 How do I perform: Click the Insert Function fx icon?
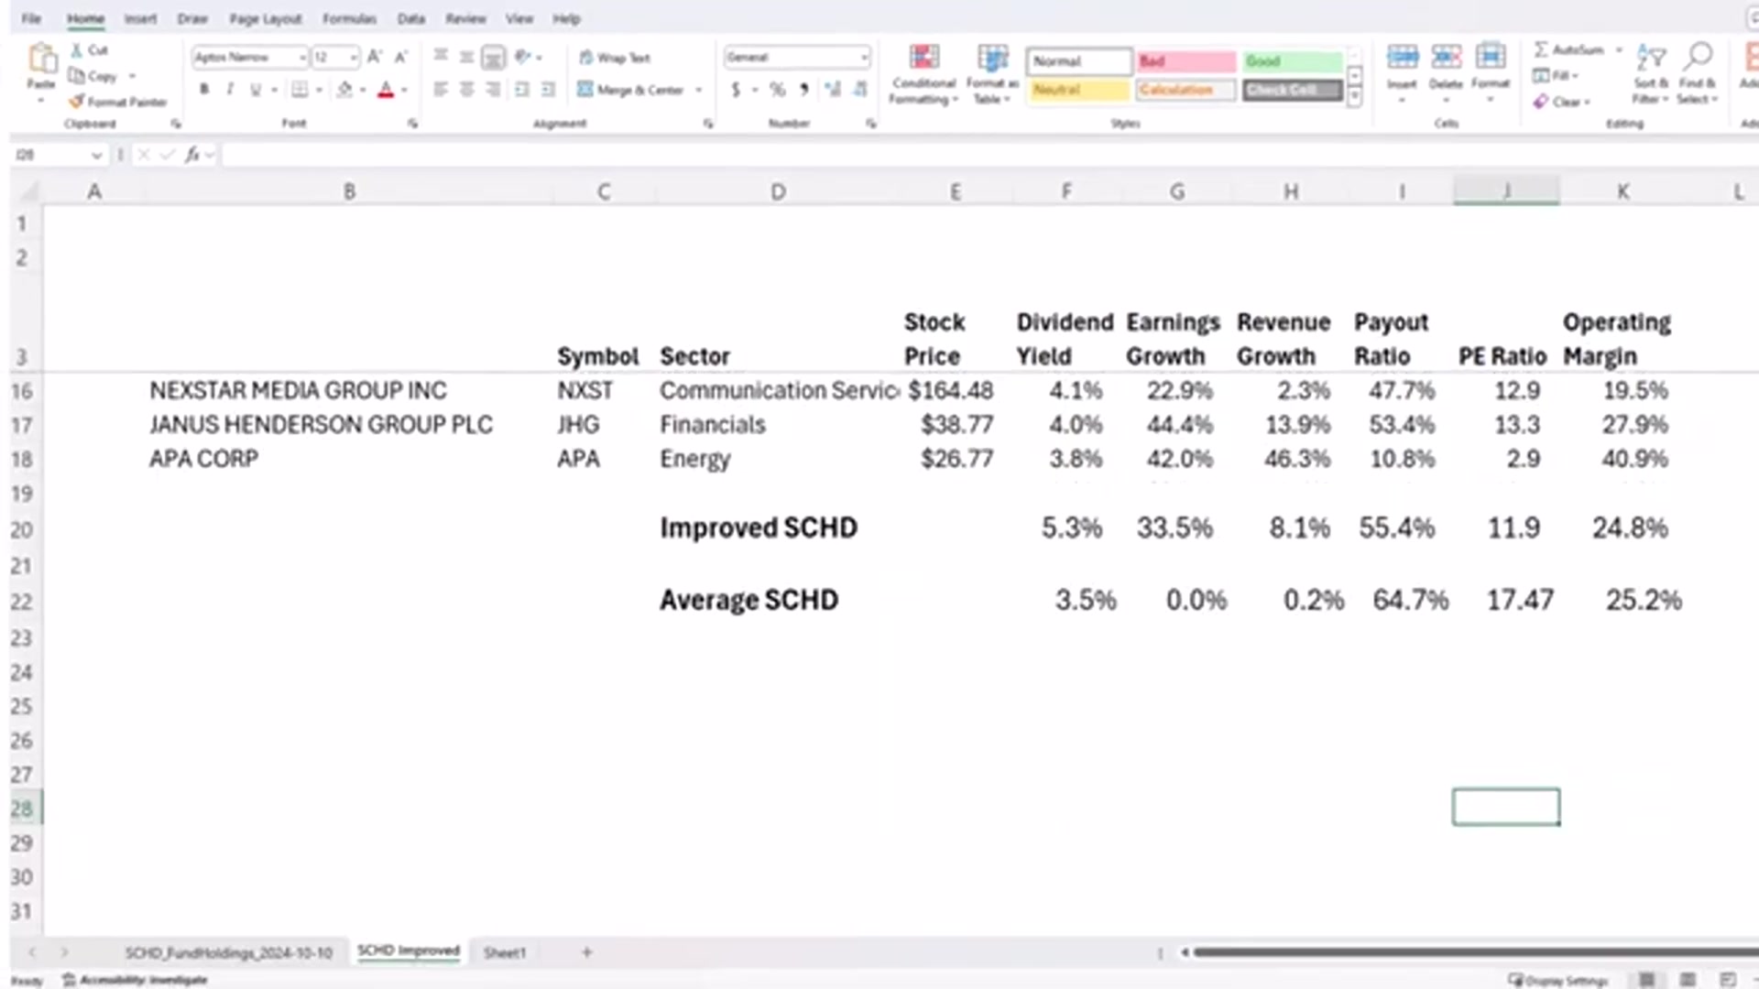192,155
